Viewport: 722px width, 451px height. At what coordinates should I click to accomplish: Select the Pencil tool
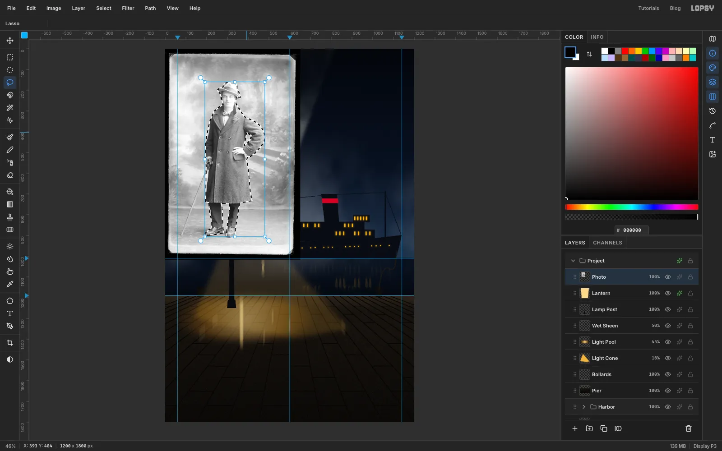tap(10, 150)
